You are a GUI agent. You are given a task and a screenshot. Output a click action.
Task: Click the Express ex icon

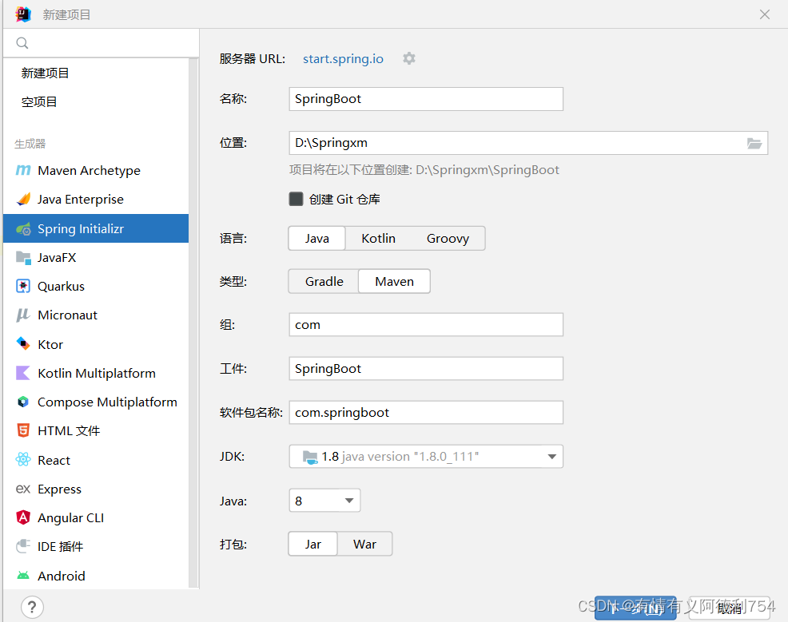[23, 489]
